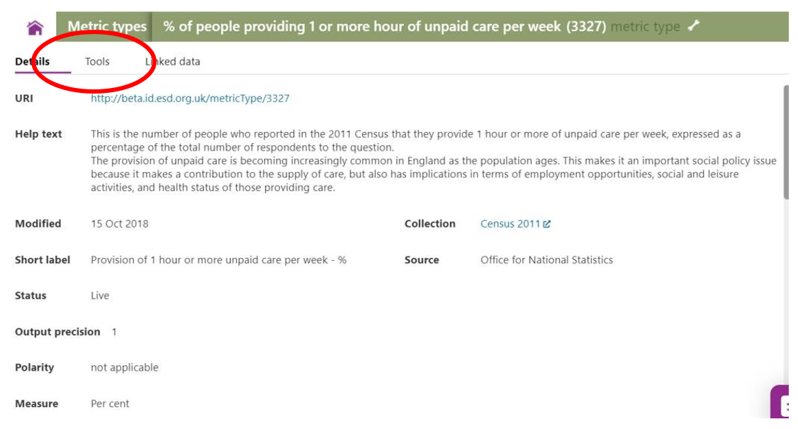
Task: Click the greyed 'metric type' header label
Action: point(646,26)
